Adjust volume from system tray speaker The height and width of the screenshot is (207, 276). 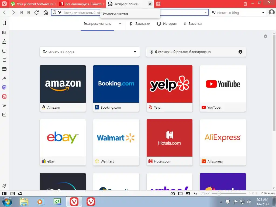coord(249,202)
